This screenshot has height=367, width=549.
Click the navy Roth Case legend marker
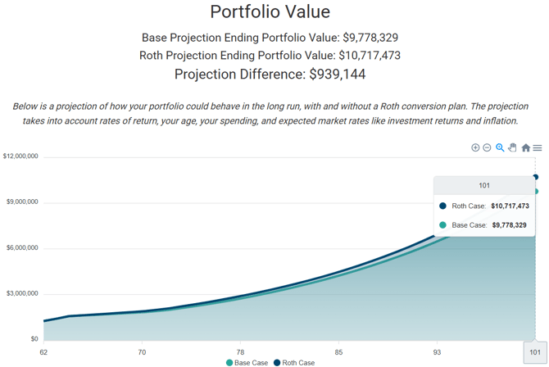pos(277,362)
